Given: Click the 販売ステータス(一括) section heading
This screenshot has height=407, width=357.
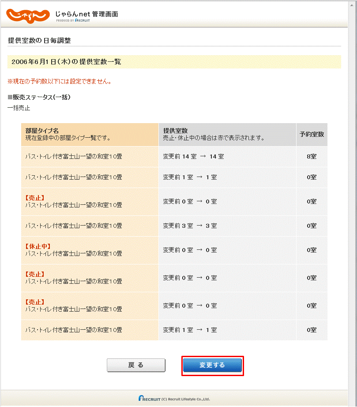Looking at the screenshot, I should click(39, 97).
